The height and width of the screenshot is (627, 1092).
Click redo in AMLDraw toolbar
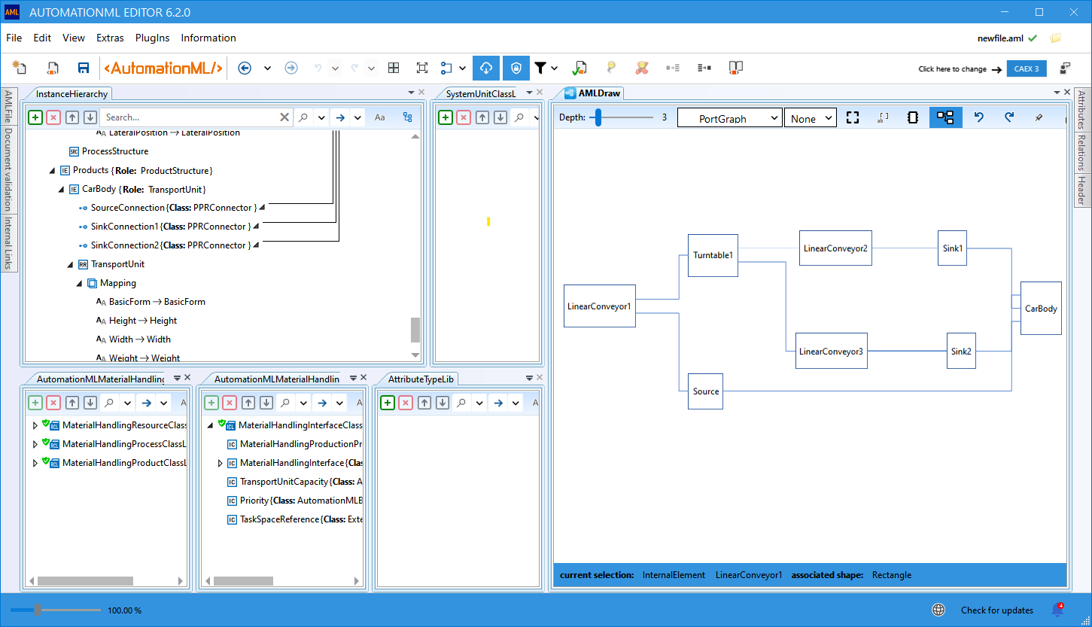pos(1009,117)
